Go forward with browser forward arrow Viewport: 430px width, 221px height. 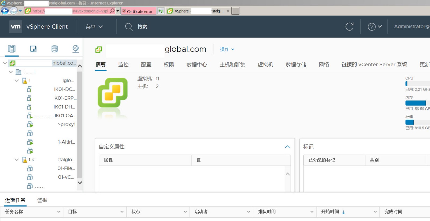coord(13,11)
